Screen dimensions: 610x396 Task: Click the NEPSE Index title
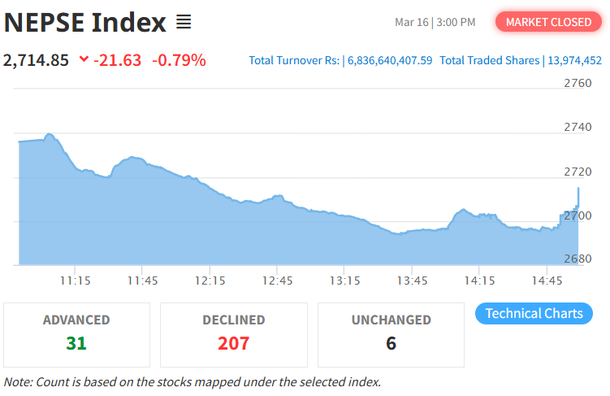point(84,23)
